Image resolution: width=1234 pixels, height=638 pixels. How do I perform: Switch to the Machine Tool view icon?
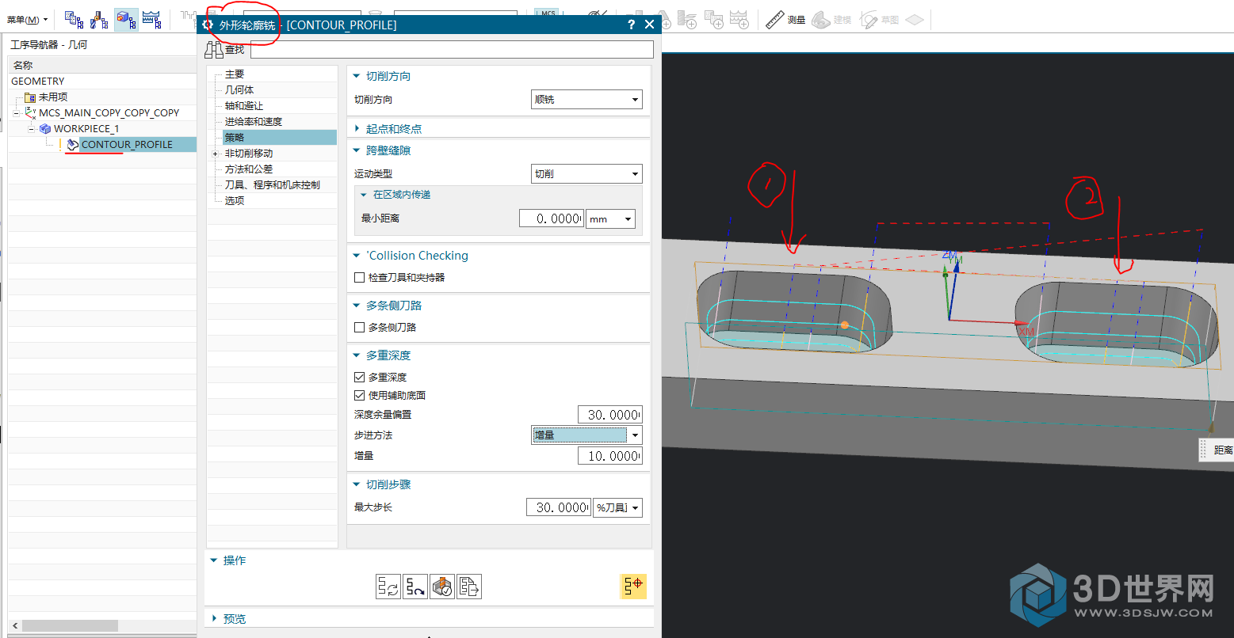100,19
